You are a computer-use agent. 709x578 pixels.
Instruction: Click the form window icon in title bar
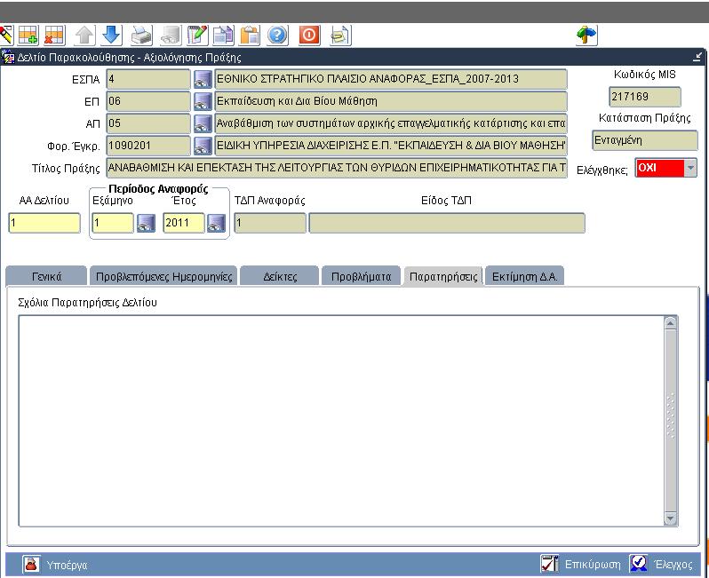click(x=8, y=58)
